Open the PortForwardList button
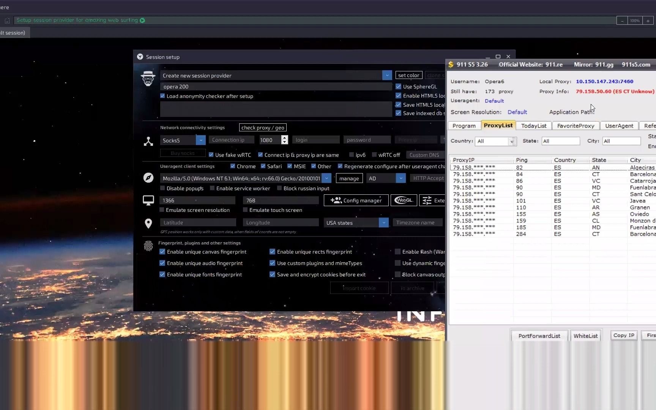Viewport: 656px width, 410px height. tap(539, 336)
